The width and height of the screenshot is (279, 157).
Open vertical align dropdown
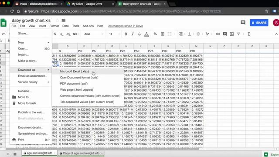tap(191, 34)
